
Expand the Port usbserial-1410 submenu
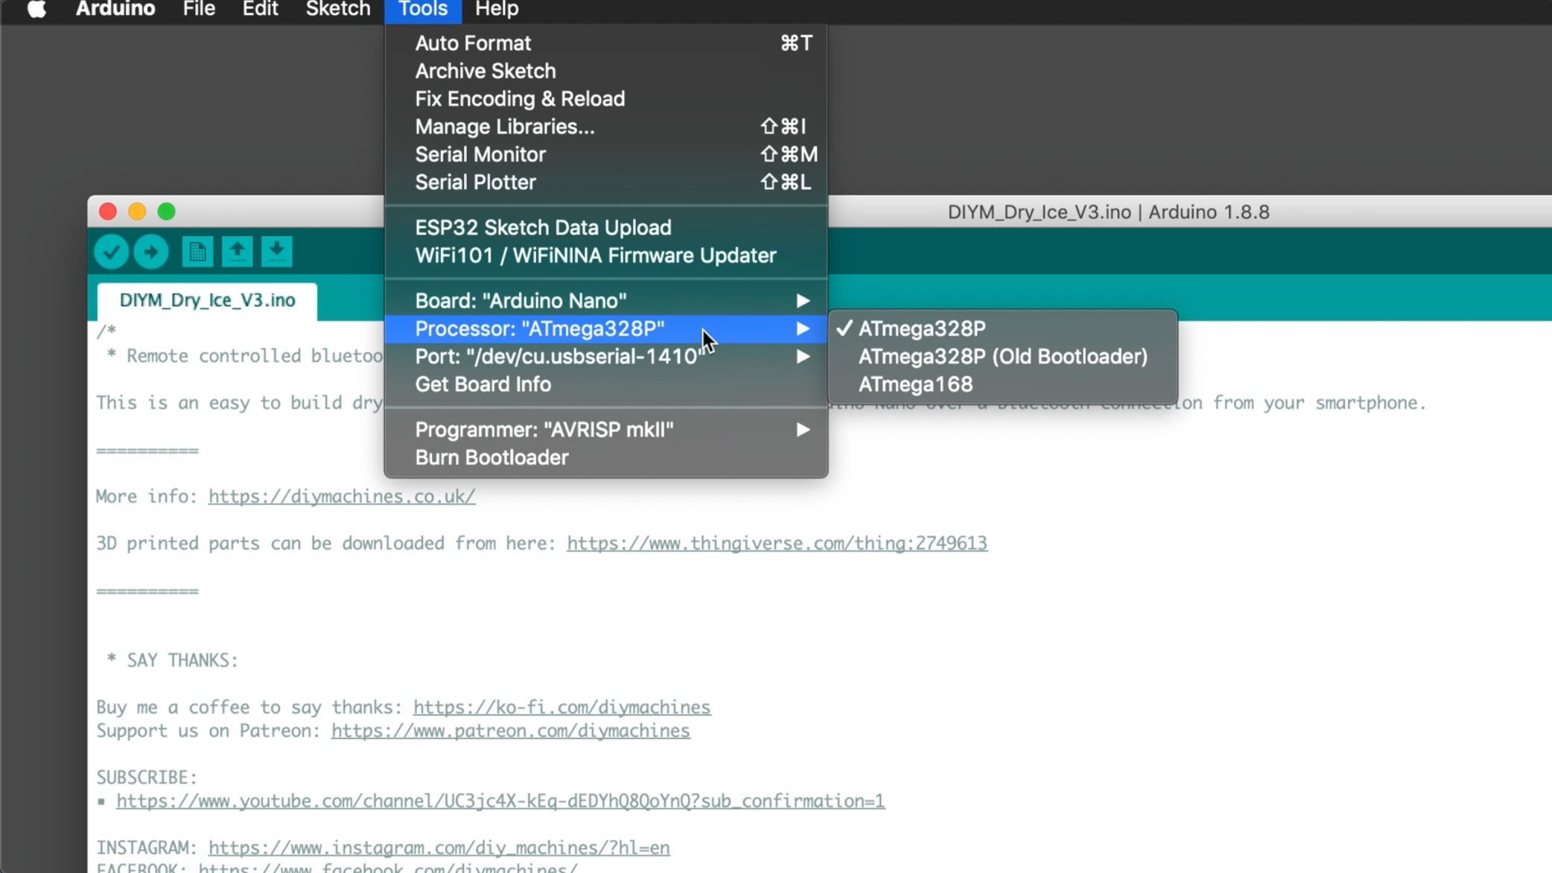606,357
